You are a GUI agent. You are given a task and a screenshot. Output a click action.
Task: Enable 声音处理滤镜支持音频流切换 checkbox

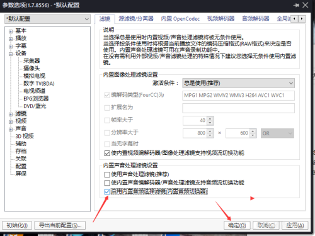107,183
